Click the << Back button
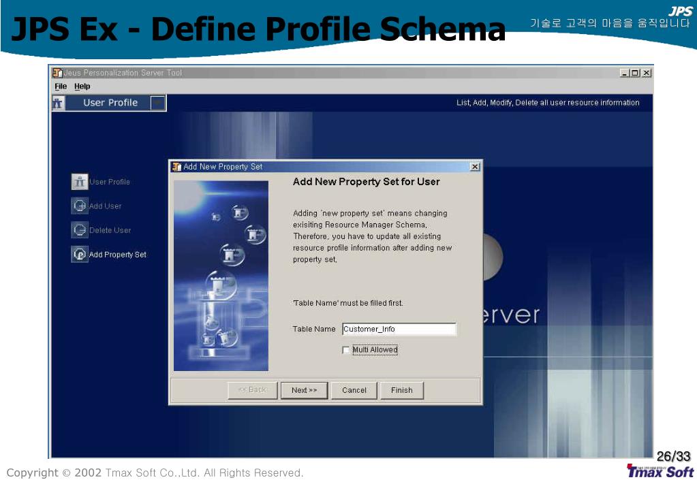Viewport: 697px width, 482px height. coord(253,390)
